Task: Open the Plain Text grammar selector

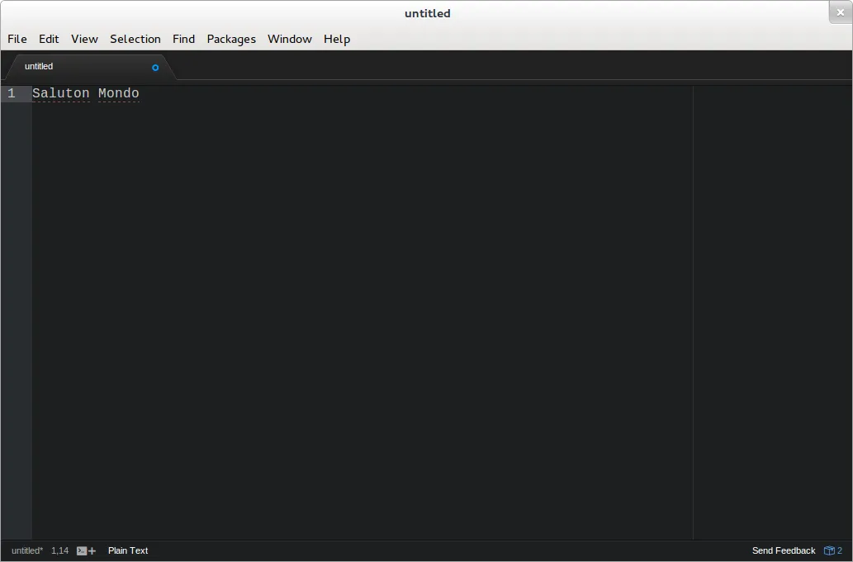Action: pyautogui.click(x=128, y=550)
